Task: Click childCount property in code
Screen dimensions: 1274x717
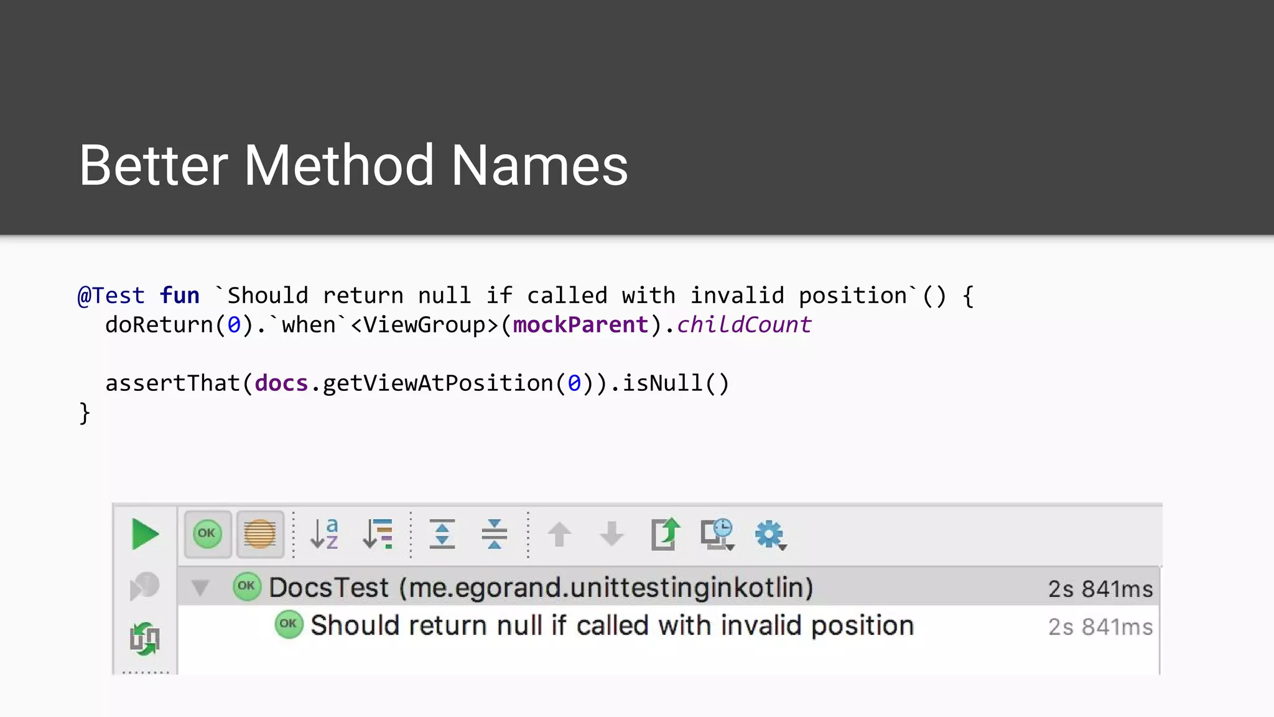Action: click(x=744, y=325)
